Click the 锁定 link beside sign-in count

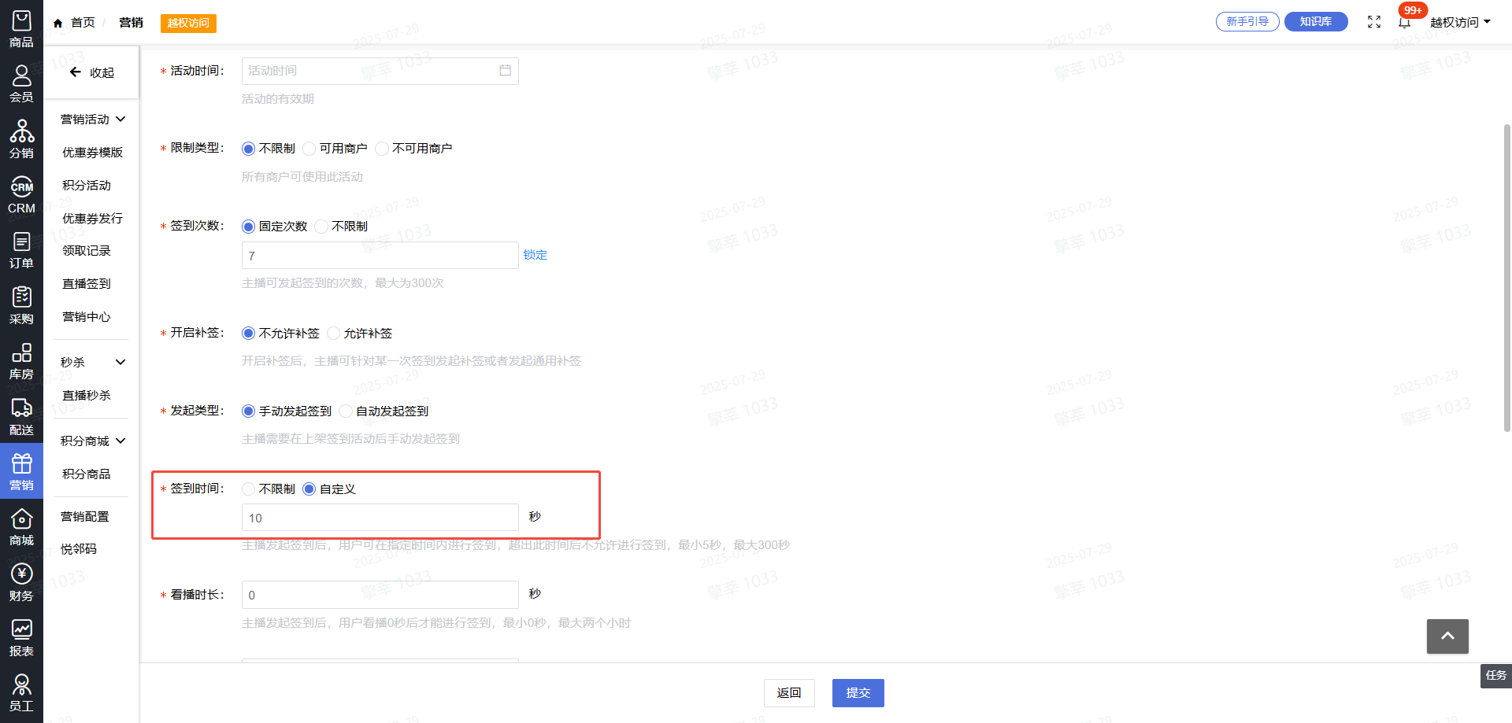pyautogui.click(x=535, y=255)
